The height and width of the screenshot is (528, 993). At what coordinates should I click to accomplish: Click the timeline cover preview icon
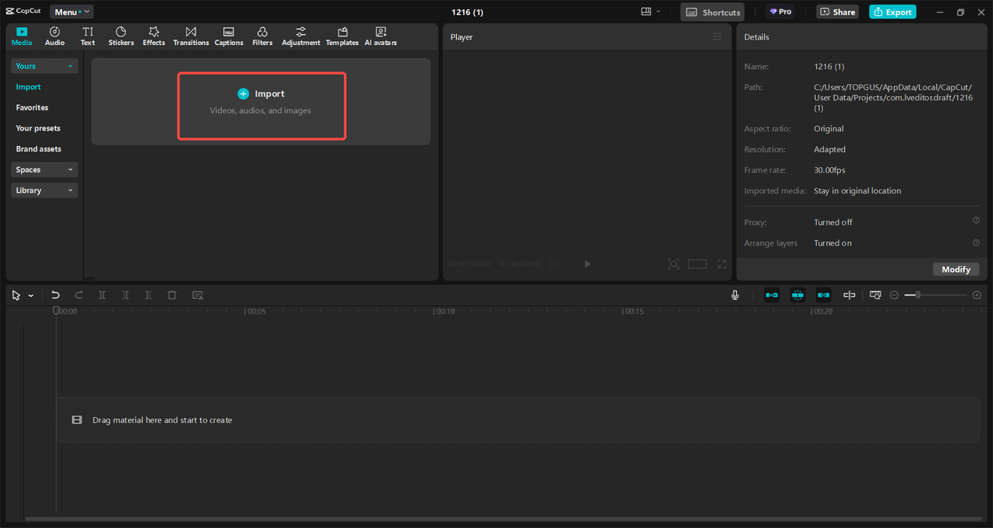875,295
